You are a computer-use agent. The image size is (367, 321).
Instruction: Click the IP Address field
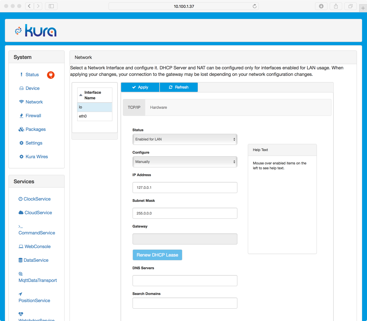pos(185,188)
